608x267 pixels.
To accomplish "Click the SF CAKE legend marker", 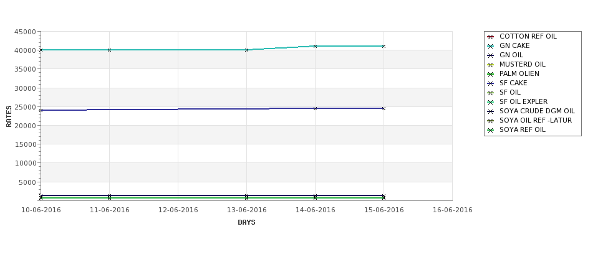I will click(491, 83).
